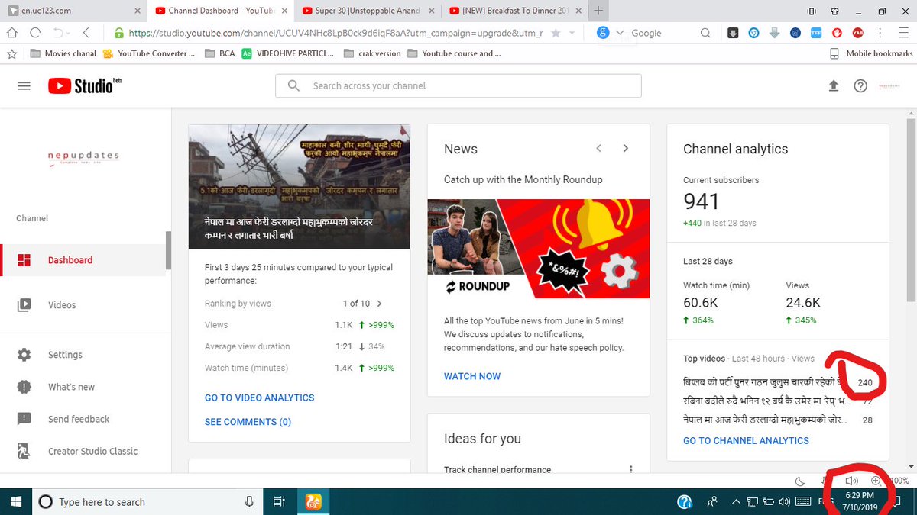
Task: Open Dashboard in the sidebar
Action: [83, 260]
